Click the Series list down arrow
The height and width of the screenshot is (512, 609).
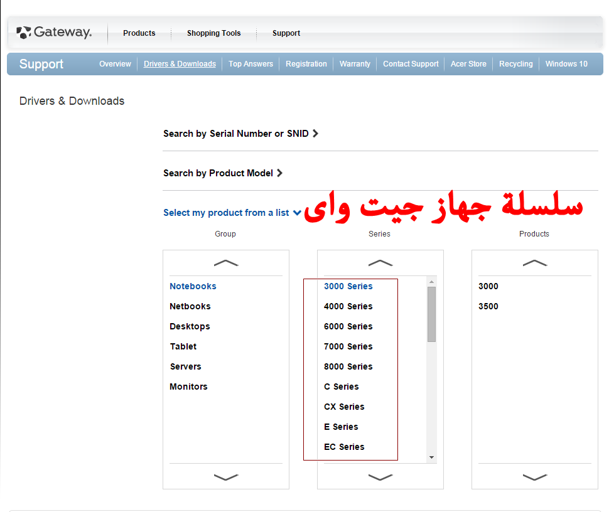[380, 477]
